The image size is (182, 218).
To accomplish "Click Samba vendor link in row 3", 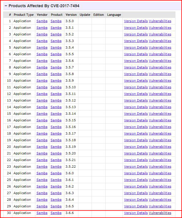I will point(42,34).
